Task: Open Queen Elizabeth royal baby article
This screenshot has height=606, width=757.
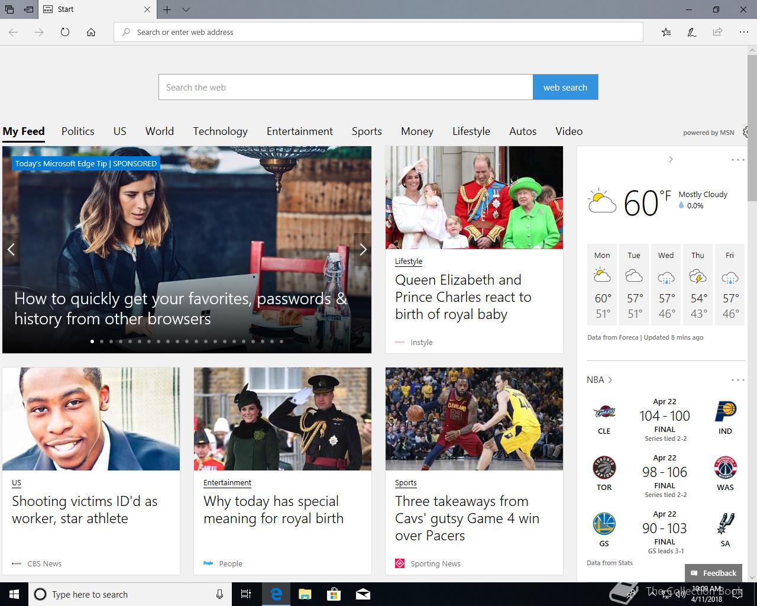Action: pos(463,297)
